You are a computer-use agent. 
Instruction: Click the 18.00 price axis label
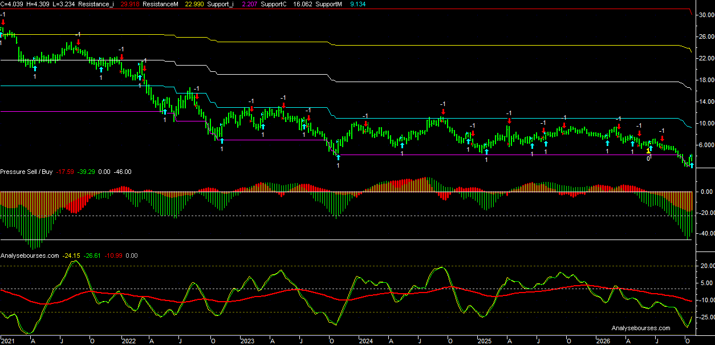coord(705,80)
